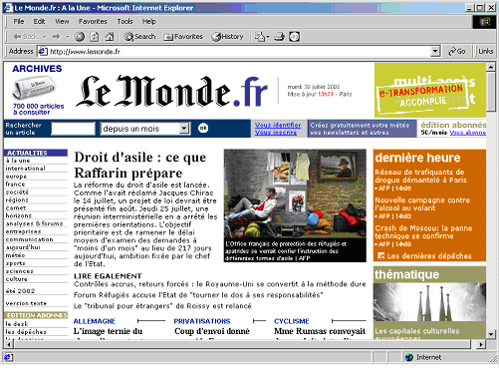Open the Favorites pane in toolbar
Screen dimensions: 499x376
pos(183,37)
